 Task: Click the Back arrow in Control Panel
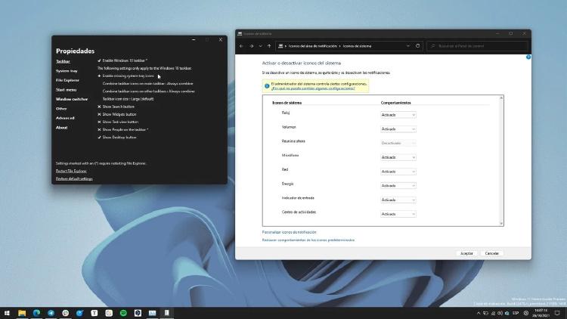241,46
